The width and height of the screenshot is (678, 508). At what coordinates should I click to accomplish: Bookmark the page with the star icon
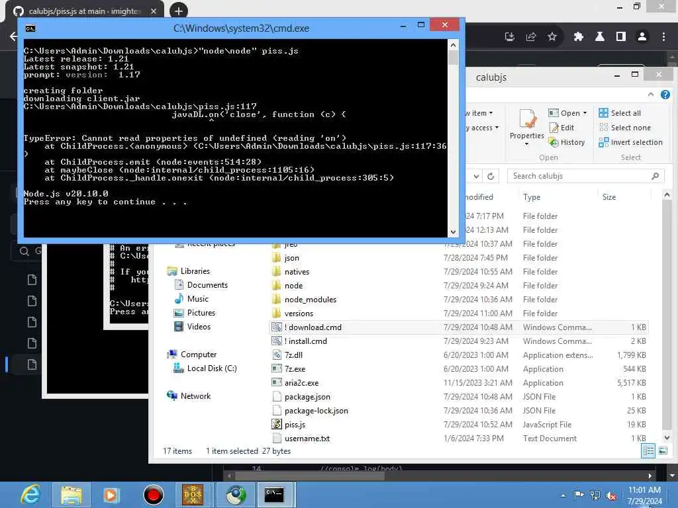click(552, 37)
